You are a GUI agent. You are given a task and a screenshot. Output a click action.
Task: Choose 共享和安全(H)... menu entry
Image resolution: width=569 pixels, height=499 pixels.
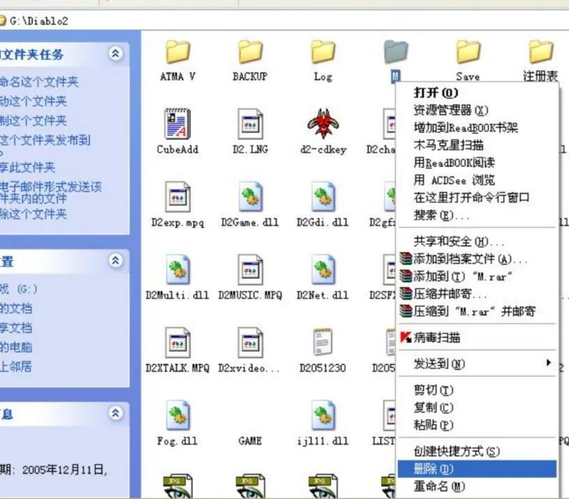[477, 241]
